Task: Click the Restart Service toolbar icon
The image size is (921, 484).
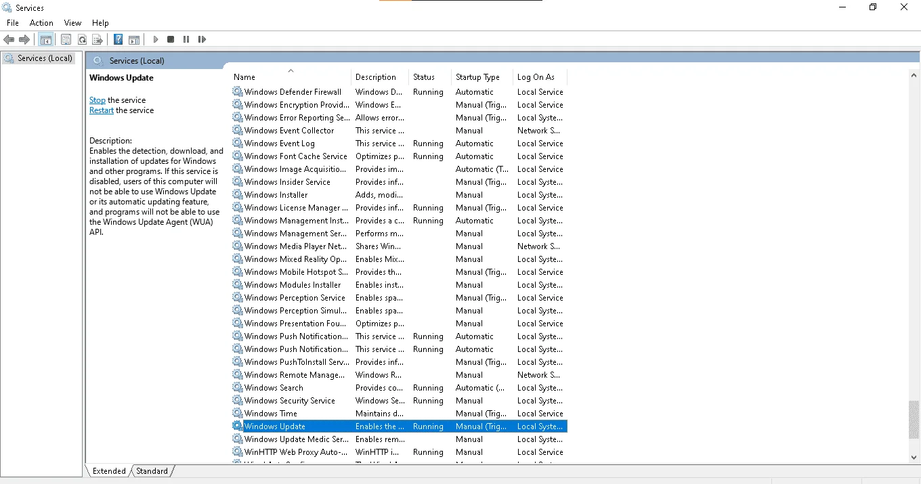Action: [x=202, y=39]
